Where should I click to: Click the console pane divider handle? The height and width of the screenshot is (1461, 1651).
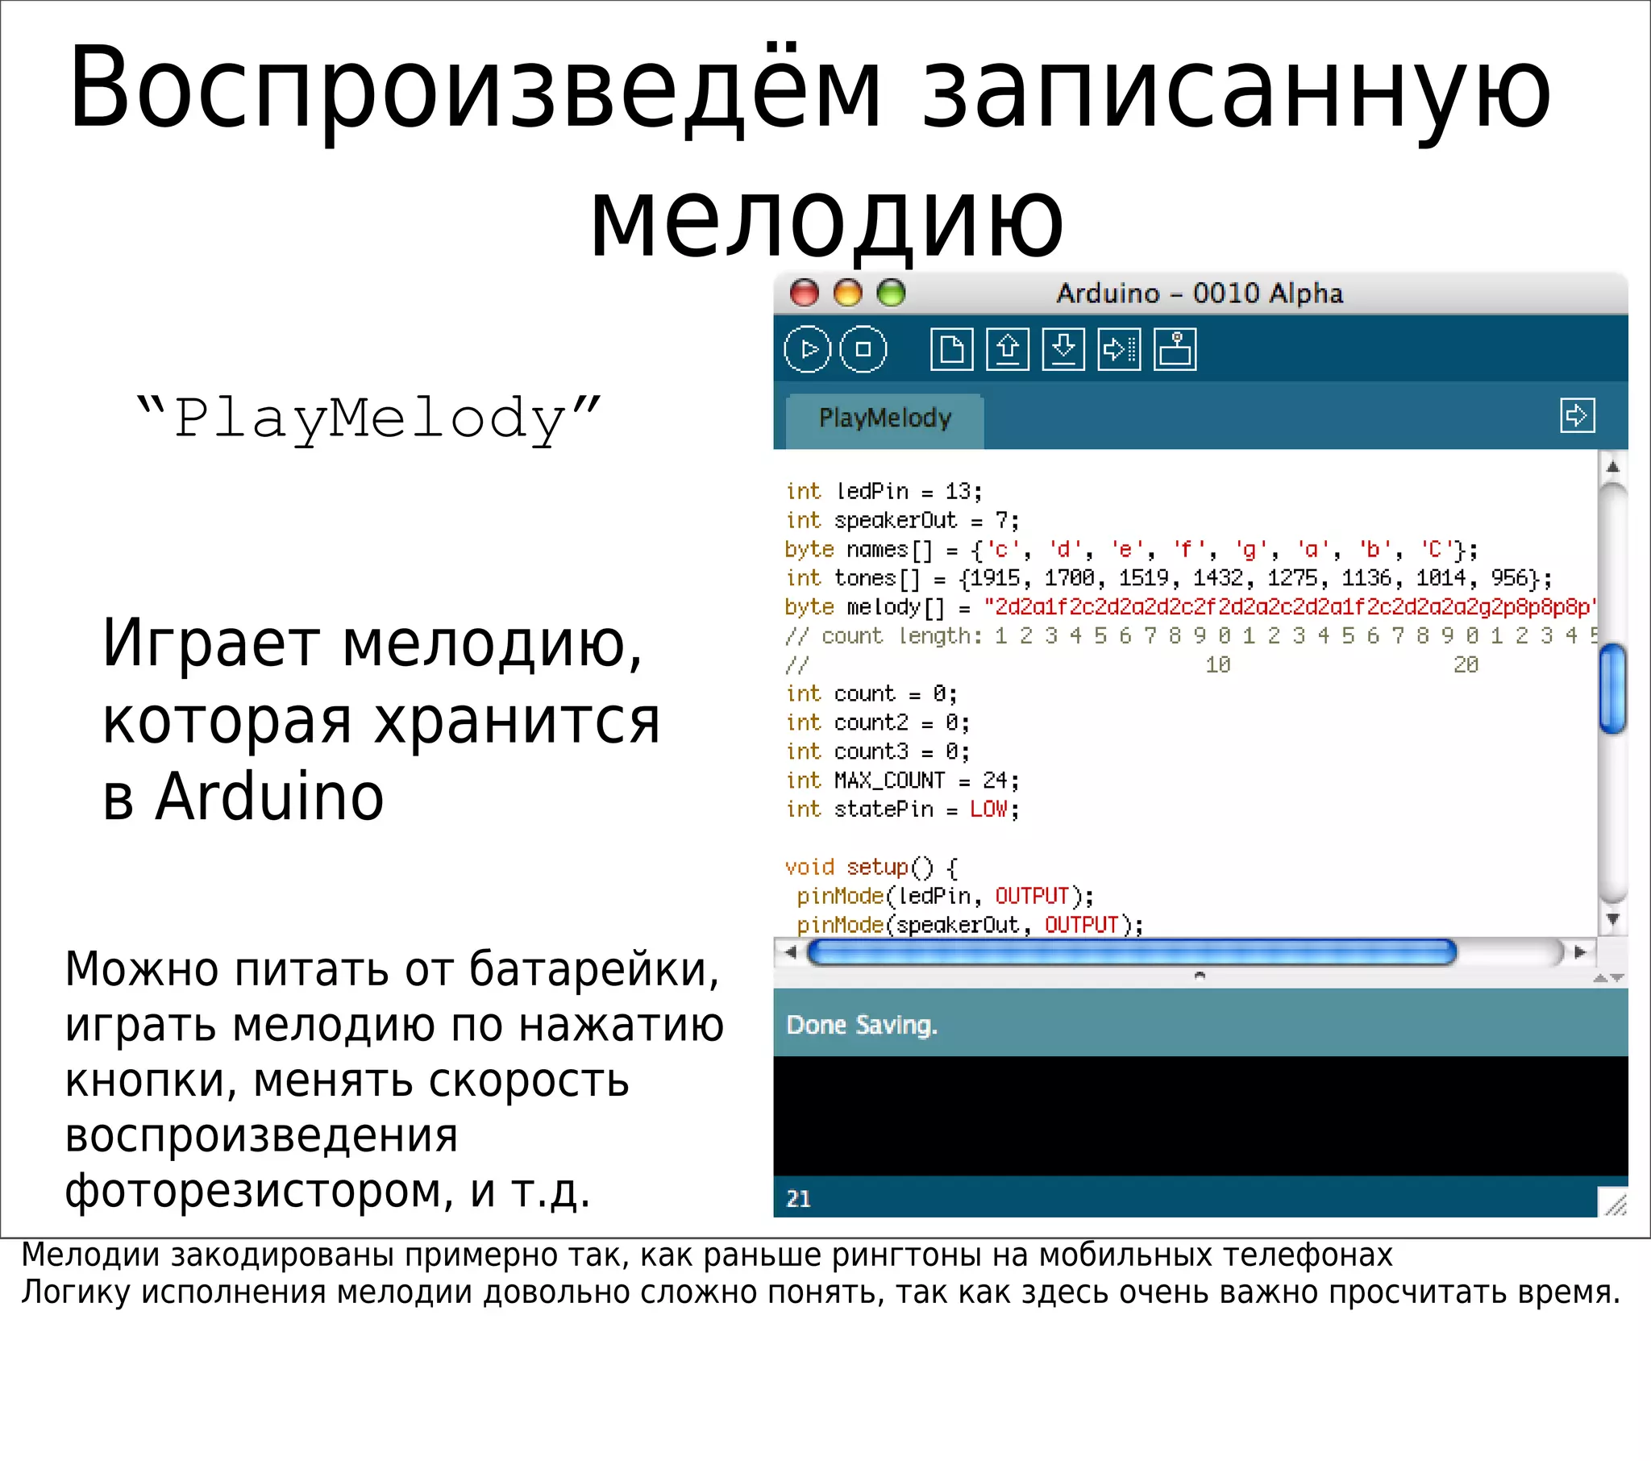pos(1200,976)
